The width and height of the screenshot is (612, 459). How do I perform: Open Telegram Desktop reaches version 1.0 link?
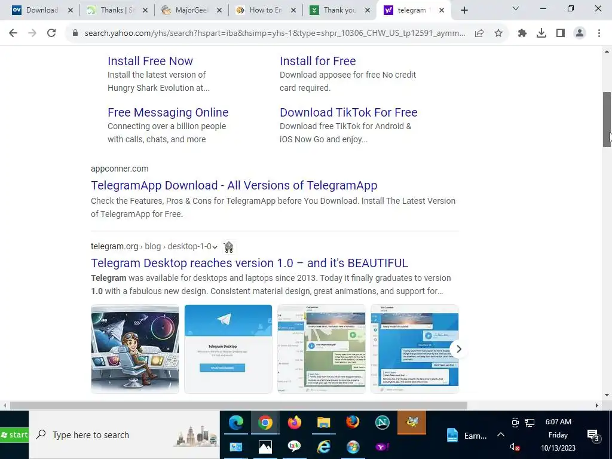point(249,263)
